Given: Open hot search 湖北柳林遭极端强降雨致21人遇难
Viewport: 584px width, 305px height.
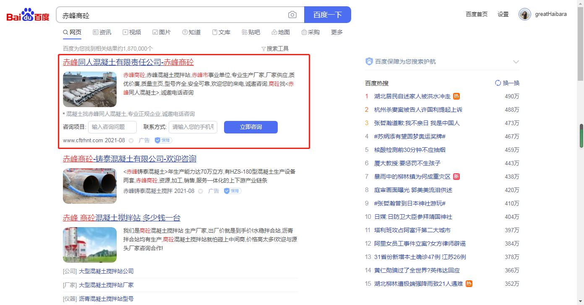Looking at the screenshot, I should coord(419,284).
